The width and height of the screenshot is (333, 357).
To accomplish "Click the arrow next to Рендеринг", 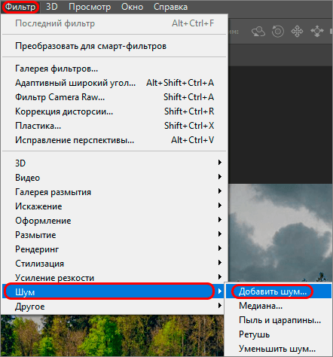I will 220,249.
